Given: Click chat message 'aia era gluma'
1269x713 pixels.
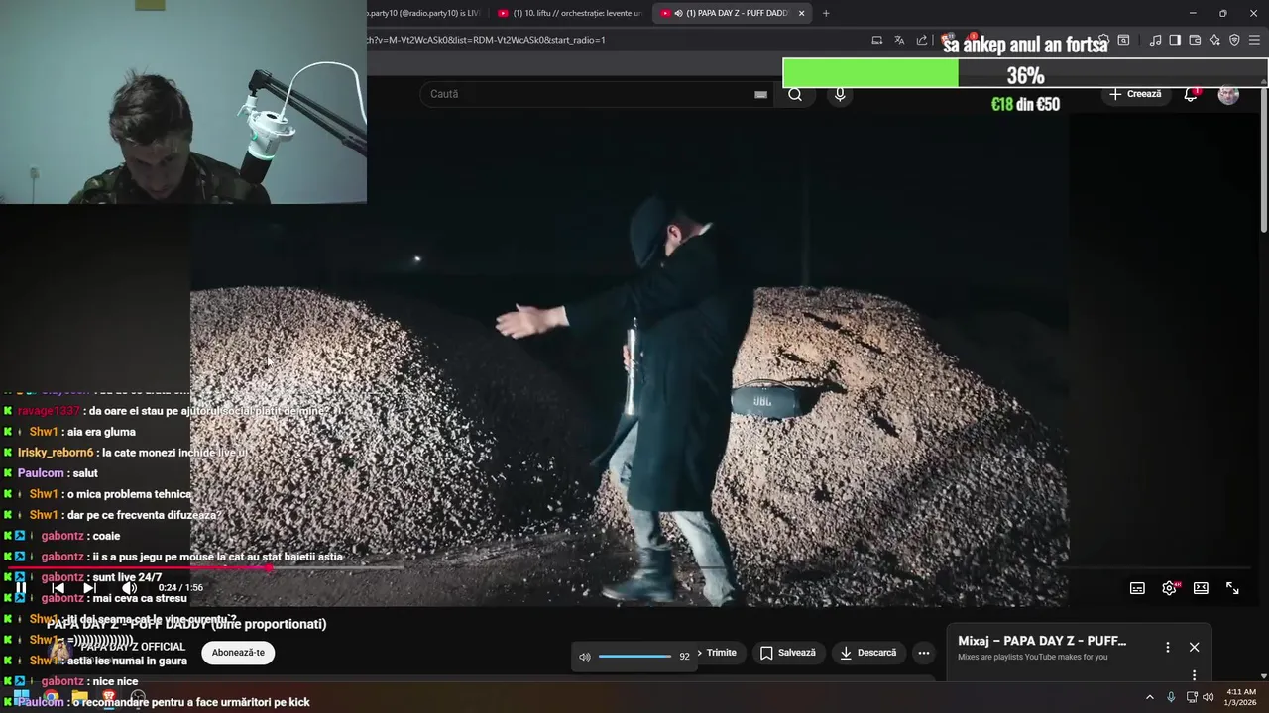Looking at the screenshot, I should click(x=101, y=432).
